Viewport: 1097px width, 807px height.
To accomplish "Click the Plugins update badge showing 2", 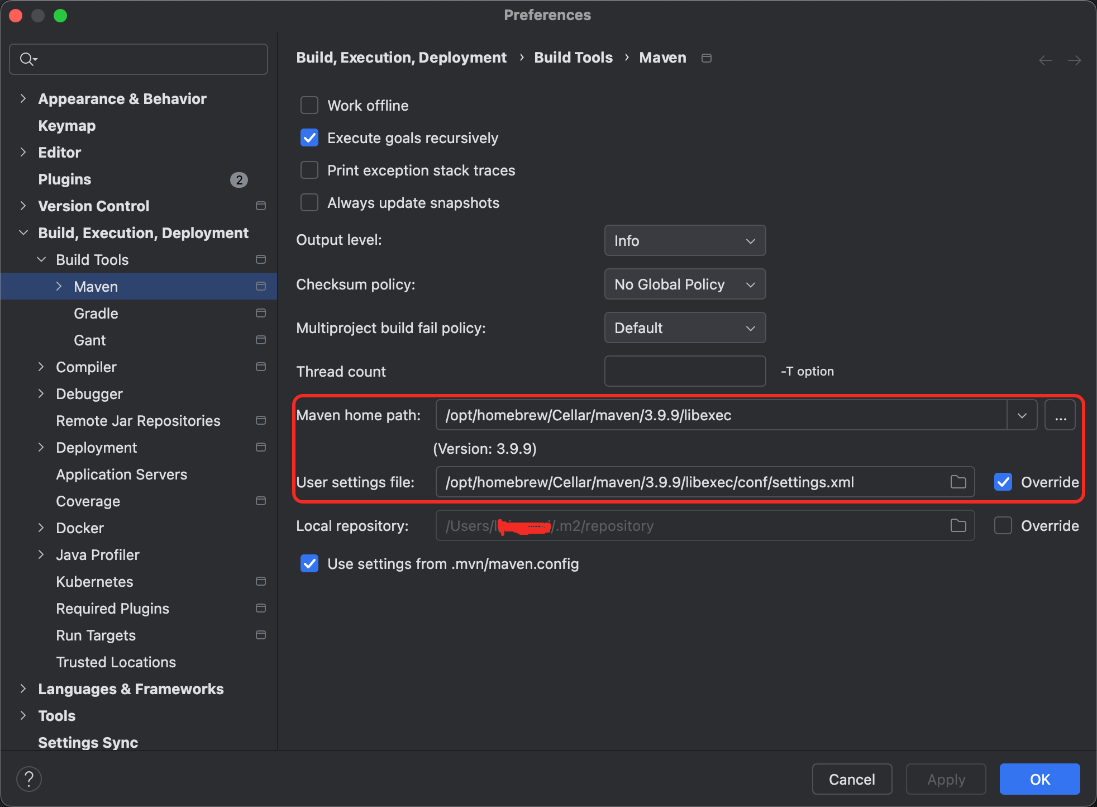I will (x=239, y=179).
